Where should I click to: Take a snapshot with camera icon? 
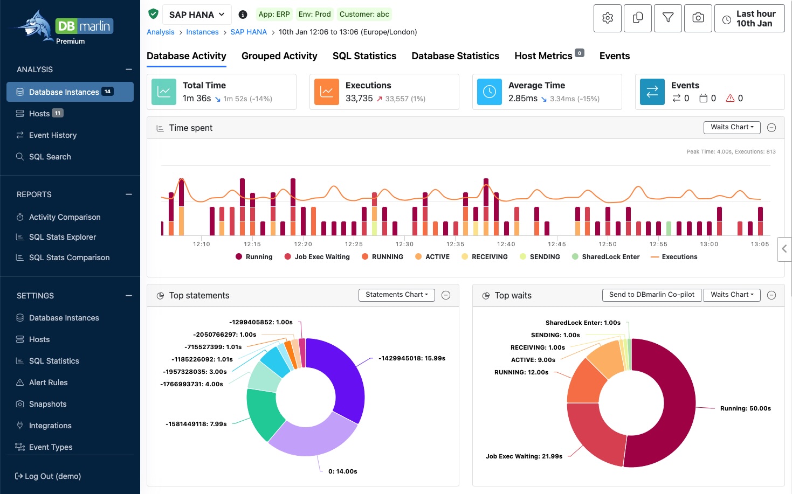click(x=698, y=18)
